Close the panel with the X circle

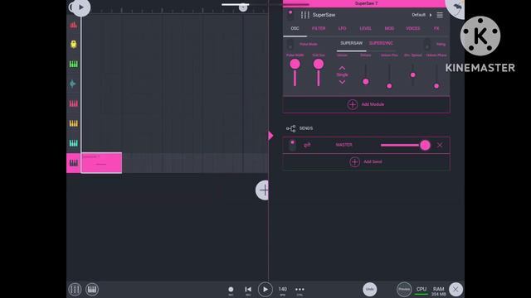(x=455, y=289)
